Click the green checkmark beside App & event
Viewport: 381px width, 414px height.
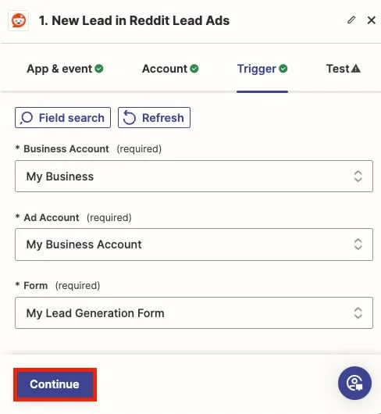[x=99, y=69]
